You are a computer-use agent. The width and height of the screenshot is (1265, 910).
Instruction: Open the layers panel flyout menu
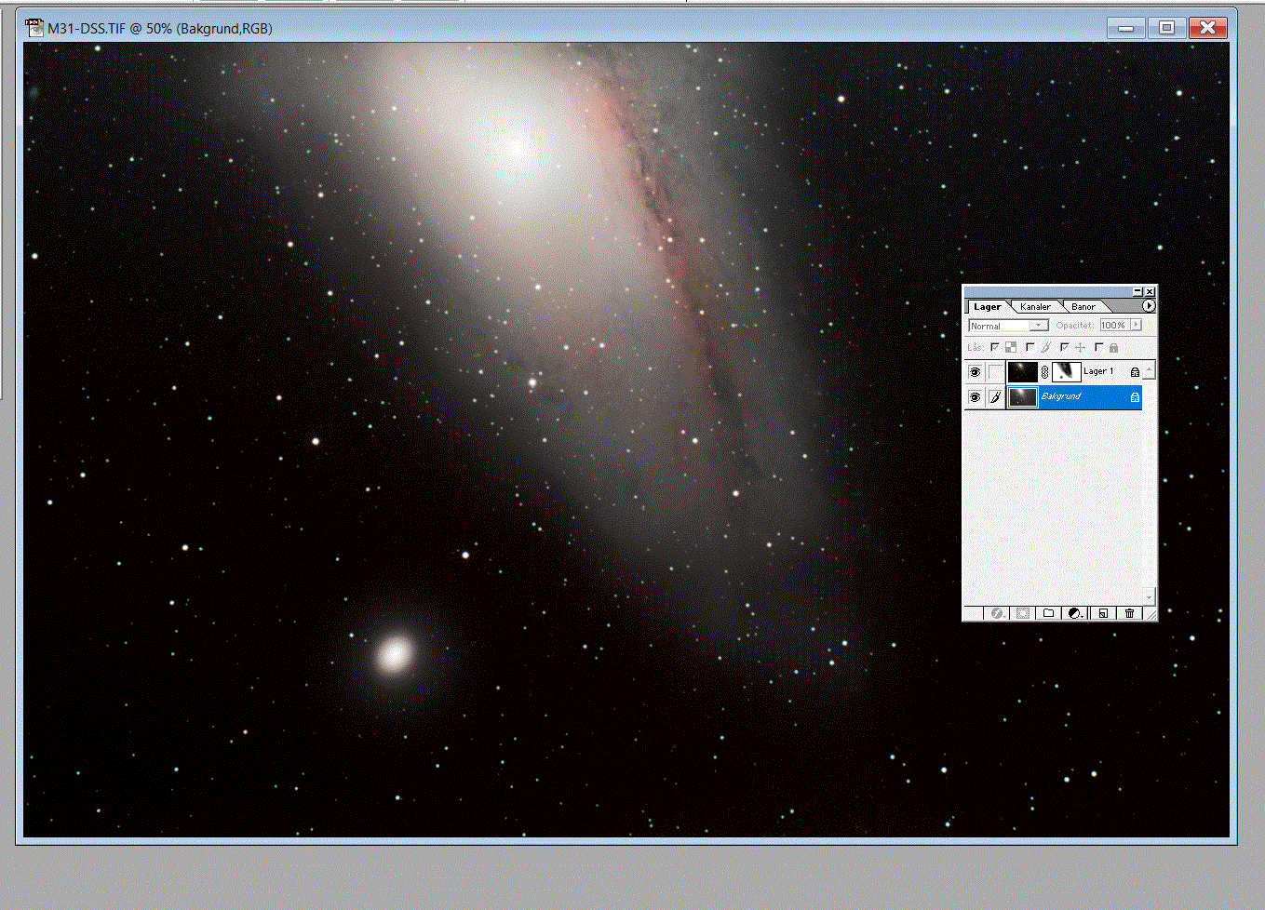[x=1149, y=306]
